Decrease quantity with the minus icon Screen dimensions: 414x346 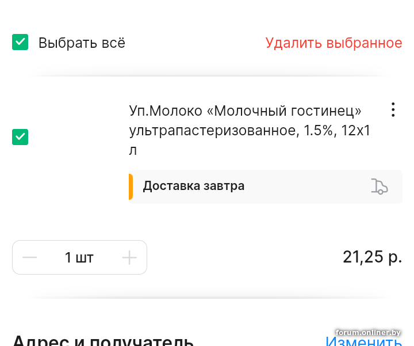pyautogui.click(x=29, y=257)
